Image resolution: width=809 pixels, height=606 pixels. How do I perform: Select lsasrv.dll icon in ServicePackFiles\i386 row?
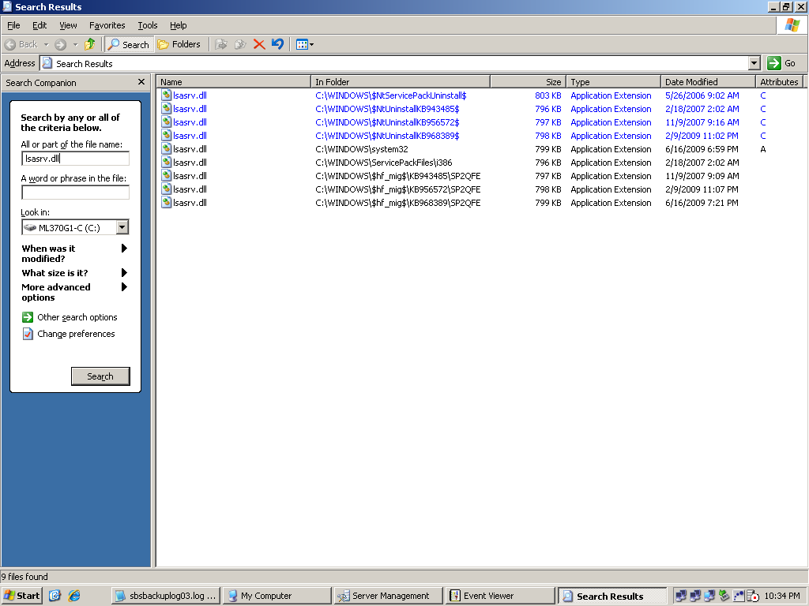166,163
